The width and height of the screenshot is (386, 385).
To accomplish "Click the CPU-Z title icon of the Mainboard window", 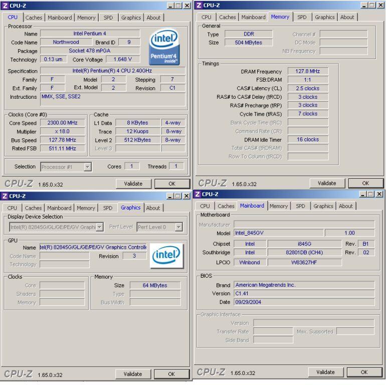I will coord(198,194).
